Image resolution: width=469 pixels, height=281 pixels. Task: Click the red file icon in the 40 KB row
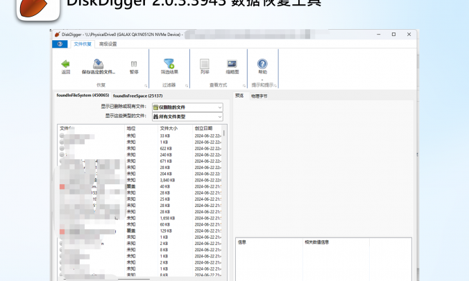tap(62, 187)
